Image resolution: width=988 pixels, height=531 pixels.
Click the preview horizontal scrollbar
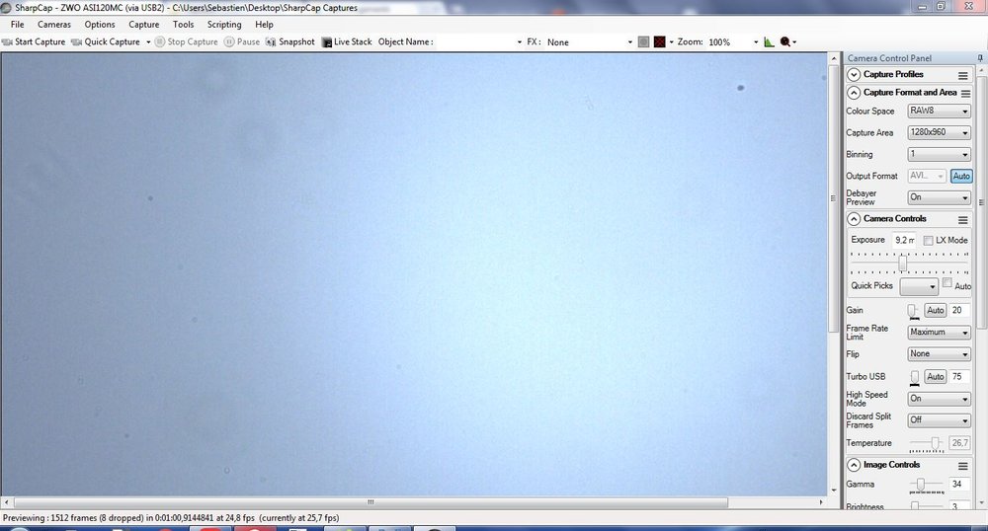[x=370, y=502]
